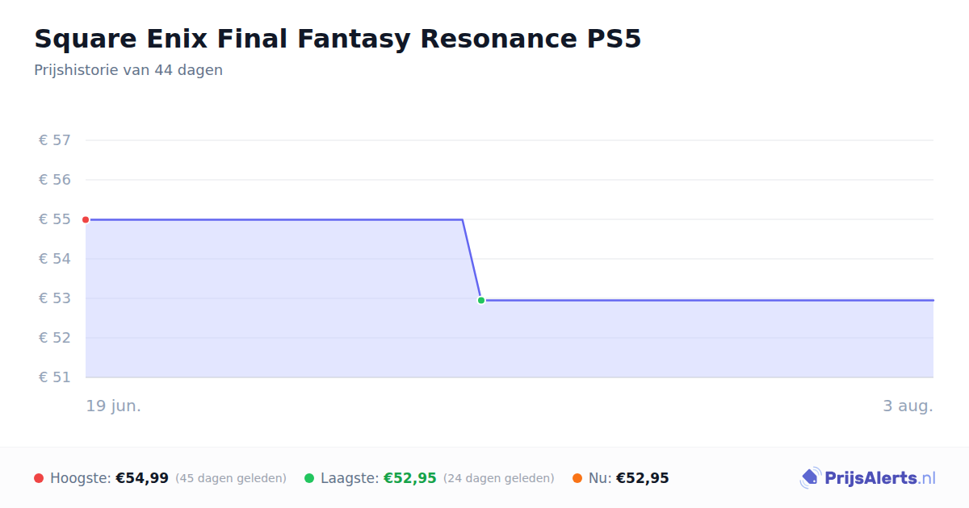Select the green lowest-price marker on chart
The height and width of the screenshot is (508, 969).
(481, 300)
